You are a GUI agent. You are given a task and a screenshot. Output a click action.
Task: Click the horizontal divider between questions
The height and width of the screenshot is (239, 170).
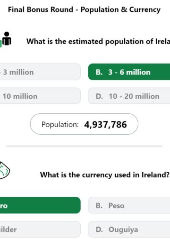coord(84,146)
